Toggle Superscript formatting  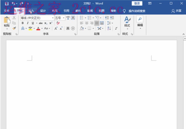tap(51, 23)
